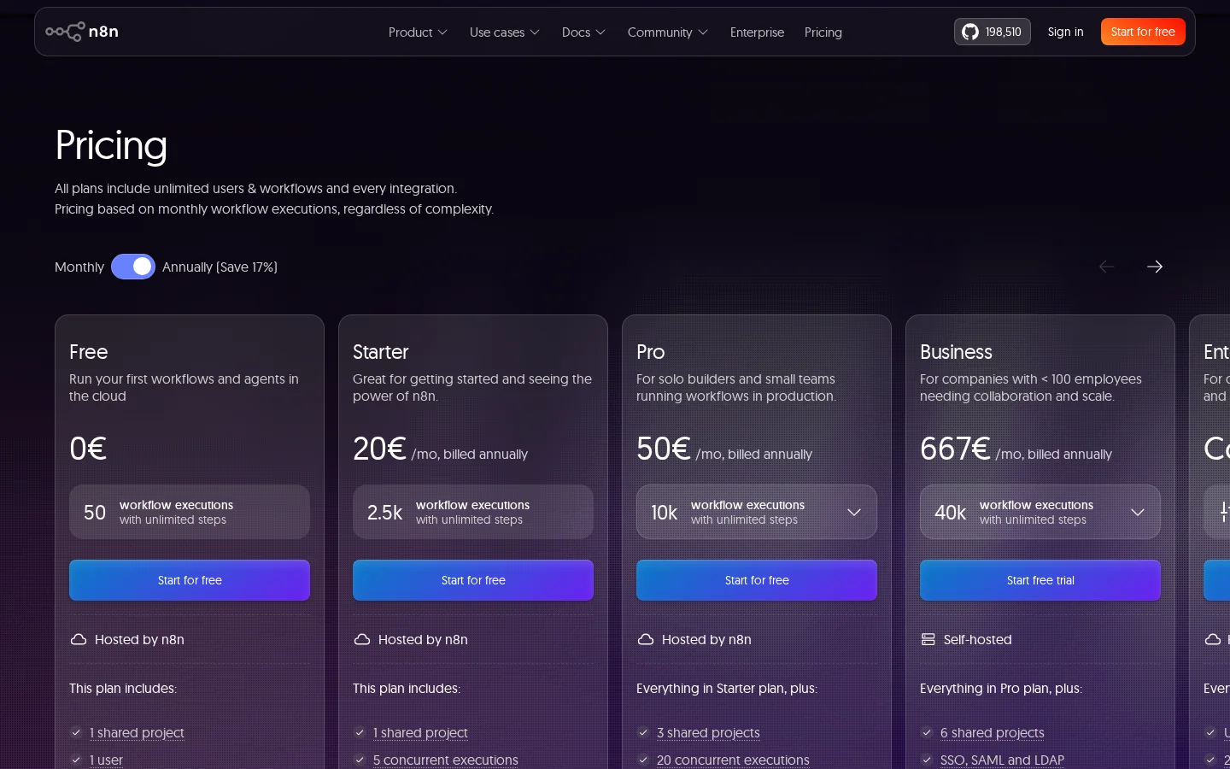Start for free on the Free plan
The image size is (1230, 769).
pos(190,580)
